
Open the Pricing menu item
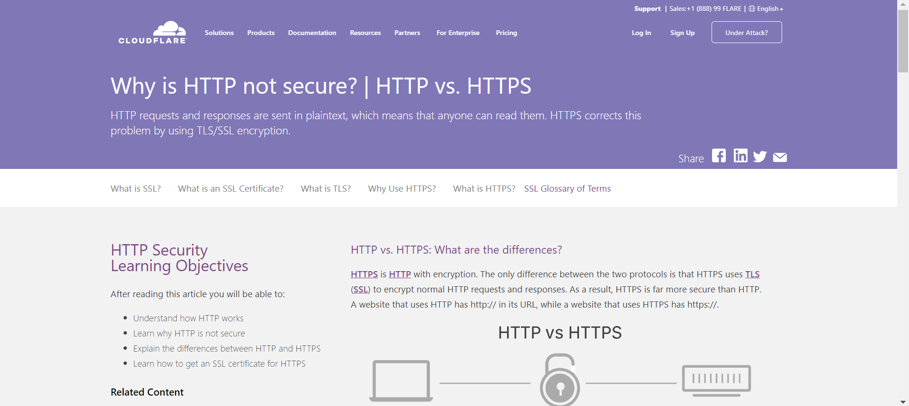pyautogui.click(x=507, y=33)
